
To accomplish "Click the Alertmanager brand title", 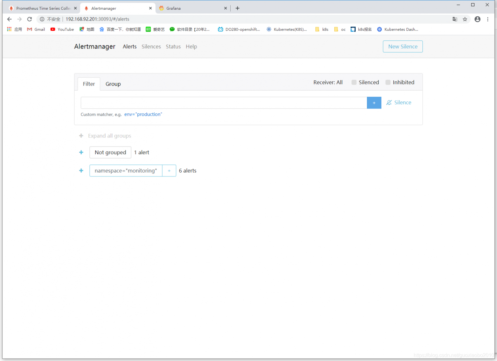I will (95, 47).
